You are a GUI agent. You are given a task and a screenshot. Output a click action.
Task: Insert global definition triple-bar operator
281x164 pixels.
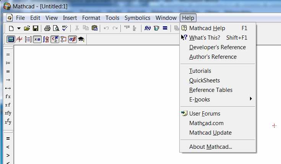pos(8,72)
